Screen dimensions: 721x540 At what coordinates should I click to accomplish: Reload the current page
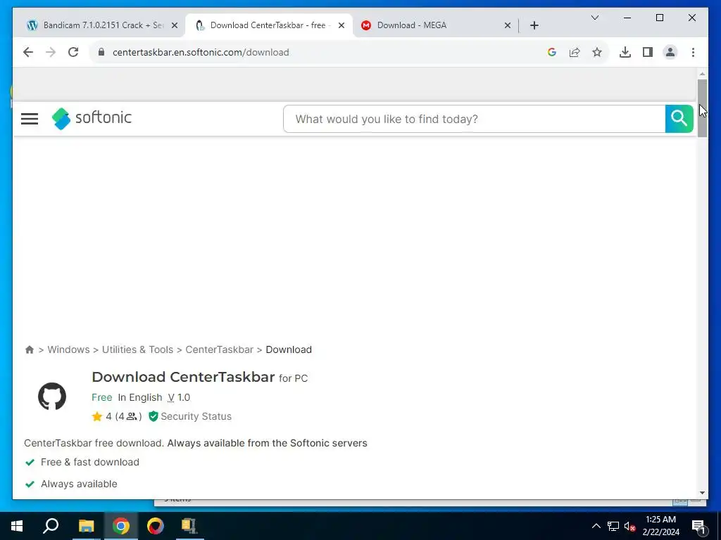[x=73, y=52]
